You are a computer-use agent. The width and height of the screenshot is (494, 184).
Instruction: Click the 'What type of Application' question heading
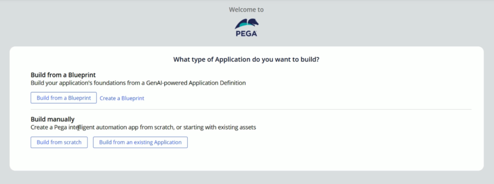click(247, 59)
